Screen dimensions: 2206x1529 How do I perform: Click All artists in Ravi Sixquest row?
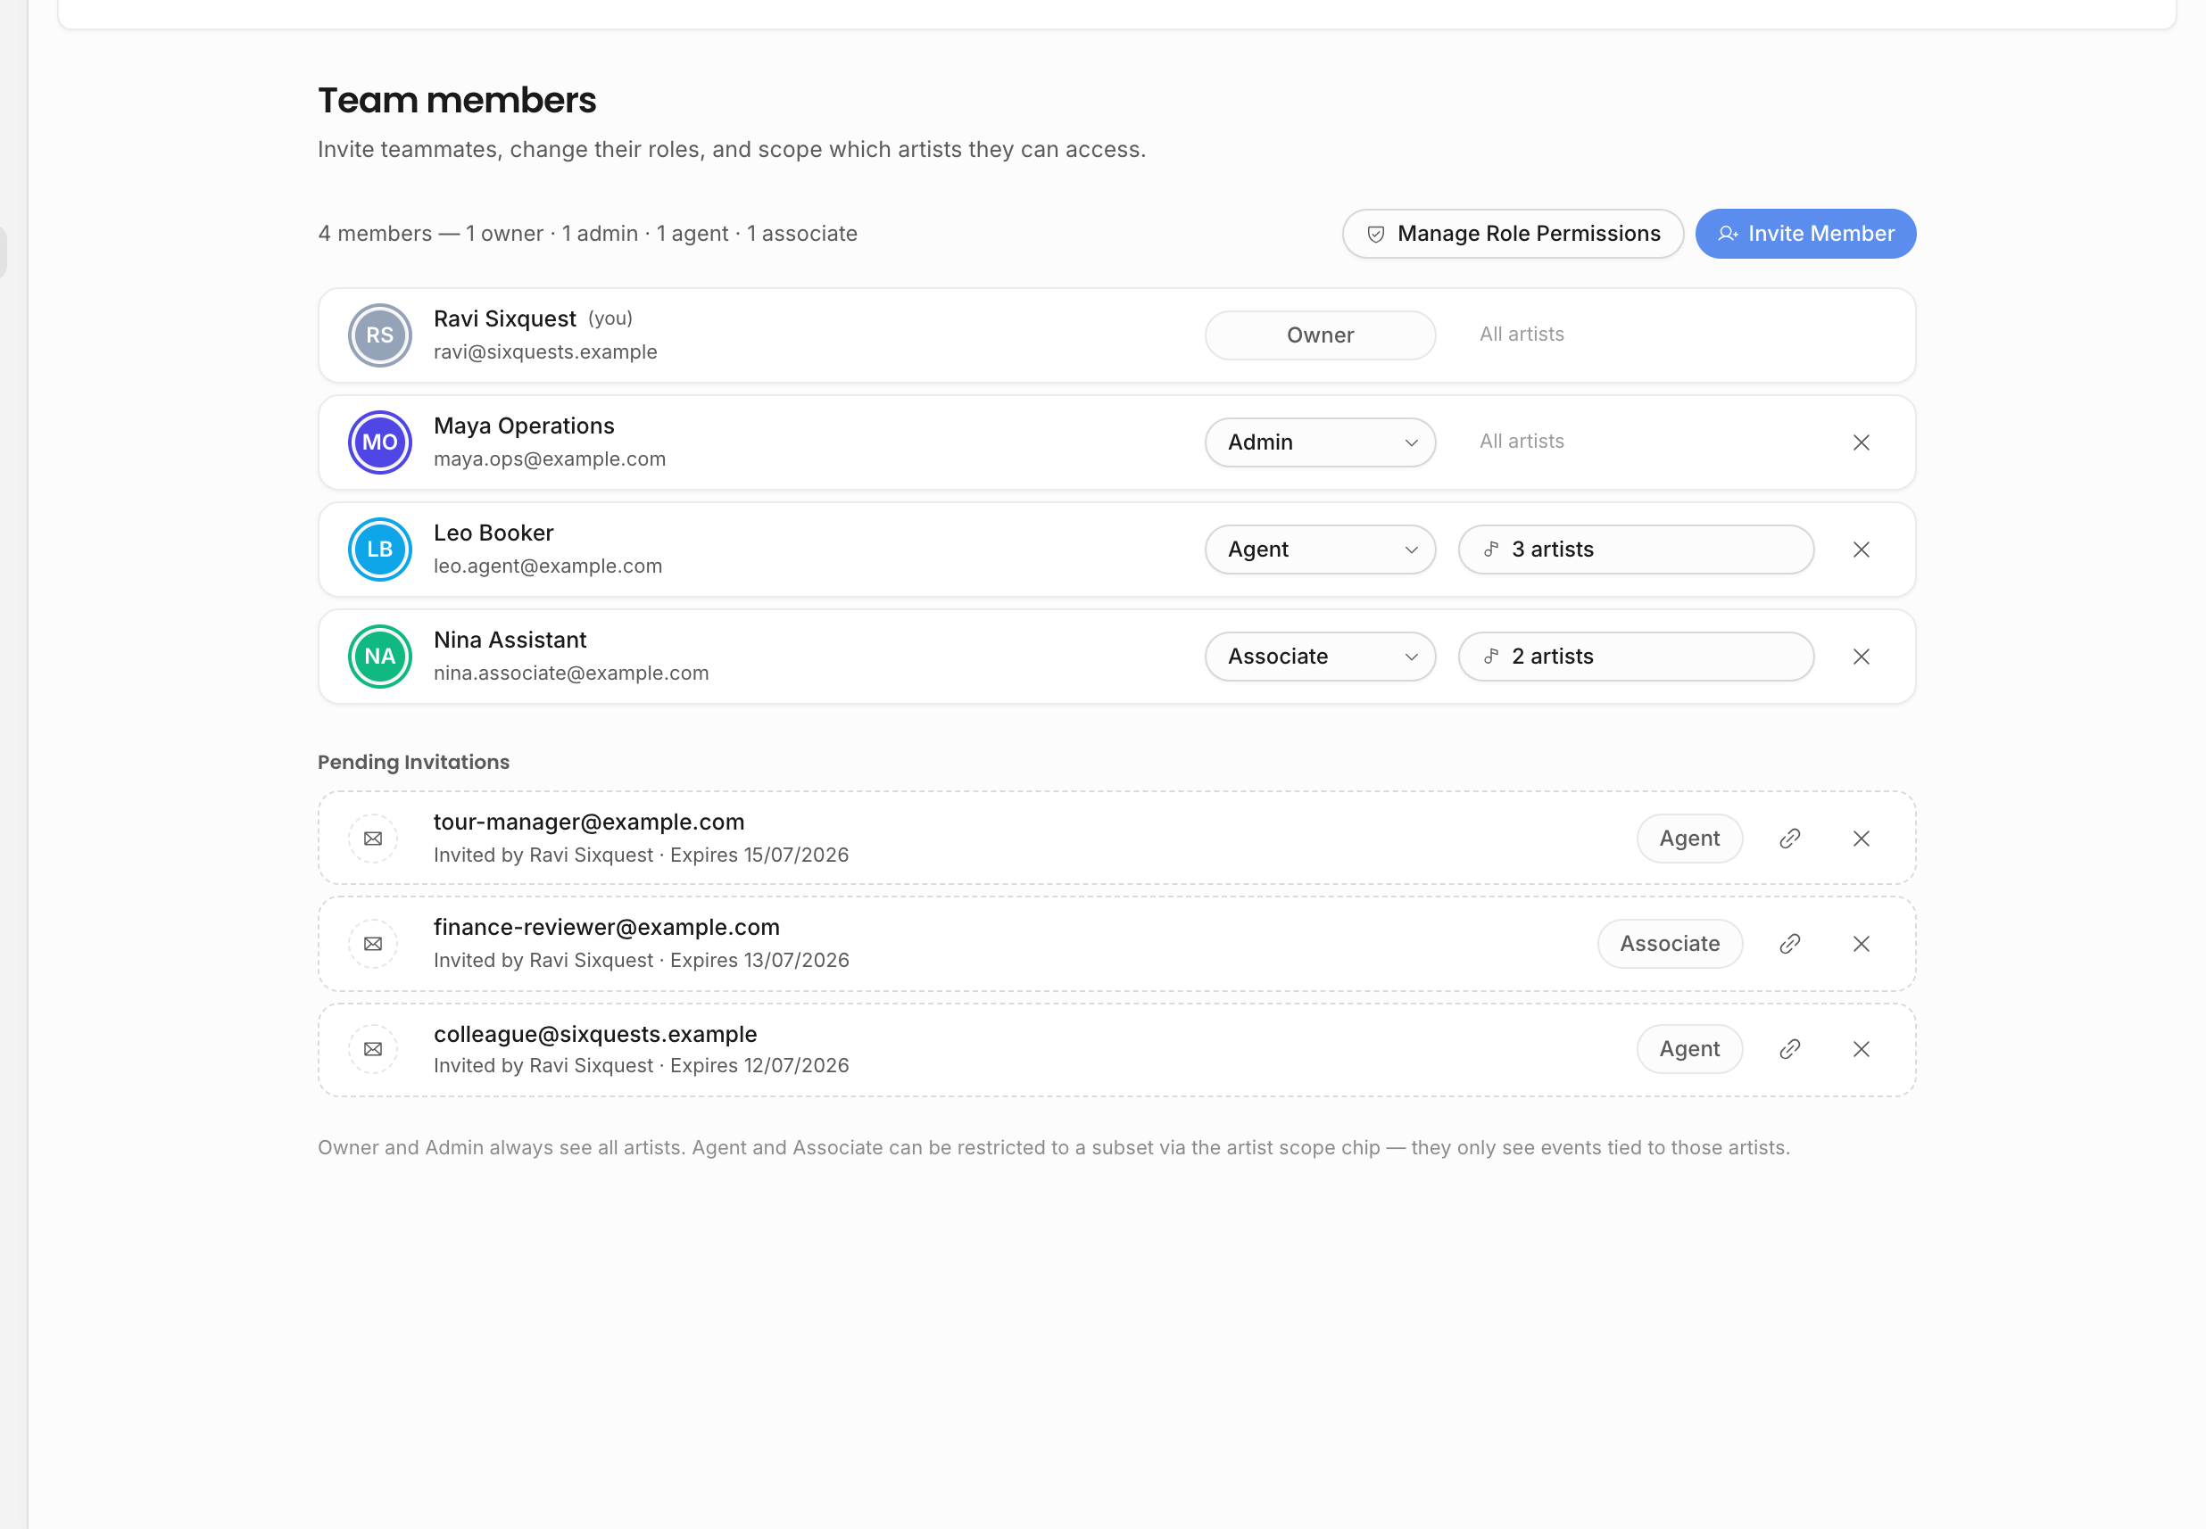[x=1521, y=335]
